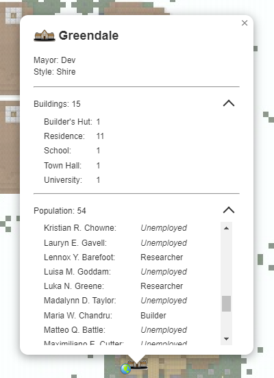
Task: Click the Builder's Hut row
Action: pyautogui.click(x=72, y=122)
